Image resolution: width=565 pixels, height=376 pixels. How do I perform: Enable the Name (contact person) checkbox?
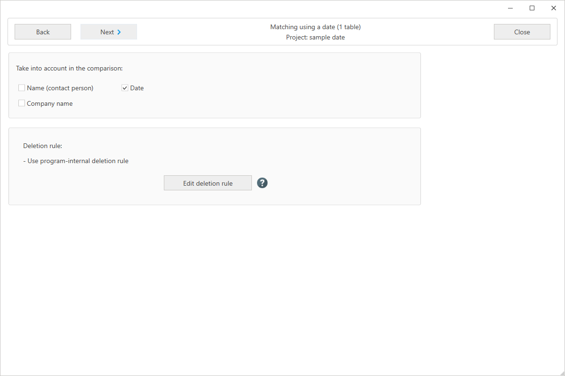pyautogui.click(x=22, y=88)
